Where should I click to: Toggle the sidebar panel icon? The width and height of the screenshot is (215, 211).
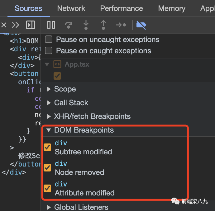[31, 25]
